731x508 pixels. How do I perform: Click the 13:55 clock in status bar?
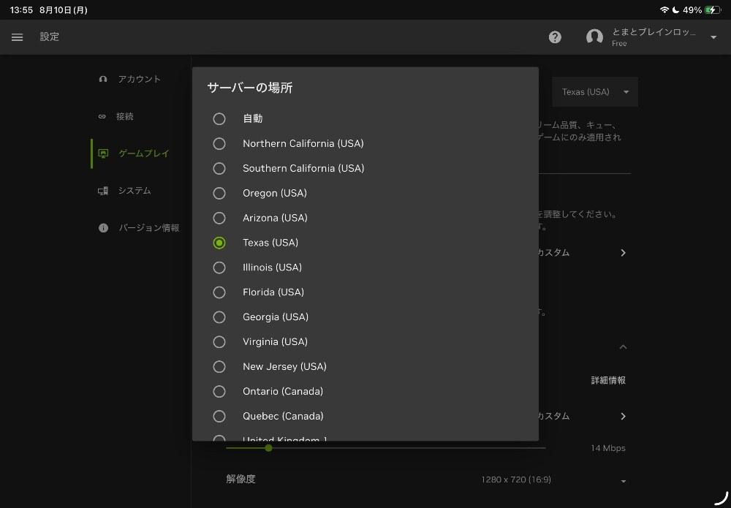click(x=21, y=10)
